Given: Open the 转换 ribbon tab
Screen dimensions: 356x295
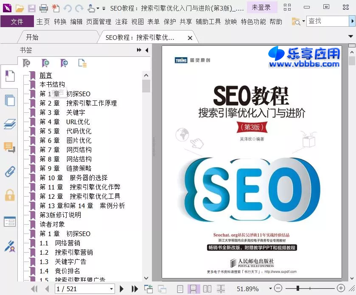Looking at the screenshot, I should click(x=60, y=22).
